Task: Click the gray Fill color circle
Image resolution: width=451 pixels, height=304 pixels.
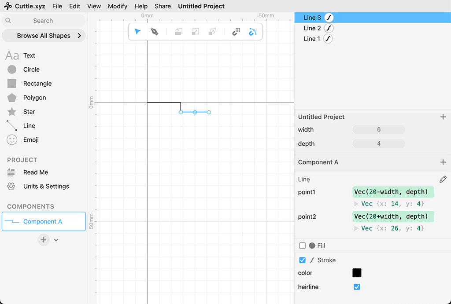Action: tap(312, 245)
